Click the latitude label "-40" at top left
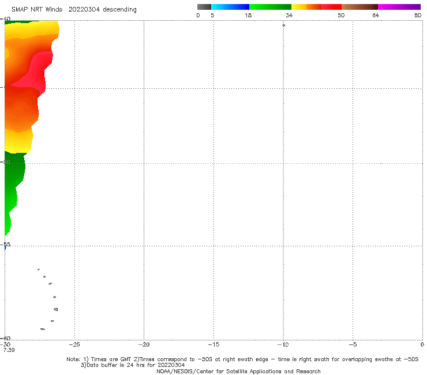 [x=6, y=19]
